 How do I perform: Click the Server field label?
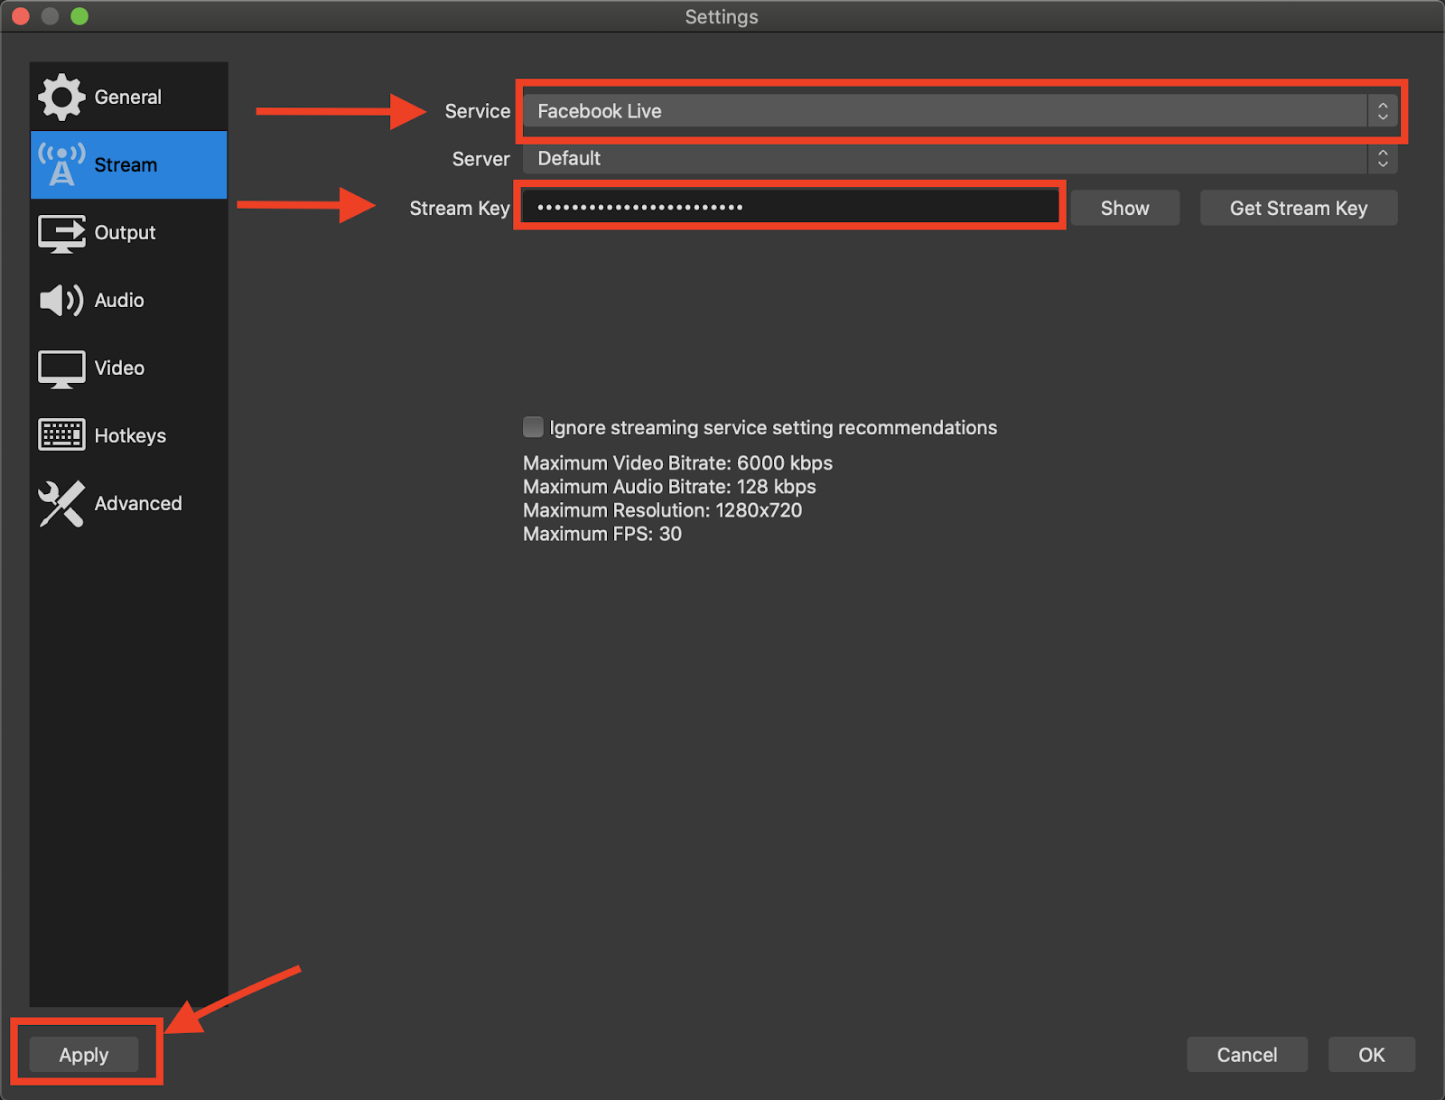click(481, 159)
